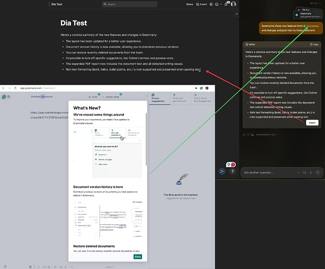Viewport: 325px width, 269px height.
Task: Click the sparkmailapp link in the document
Action: pyautogui.click(x=49, y=115)
